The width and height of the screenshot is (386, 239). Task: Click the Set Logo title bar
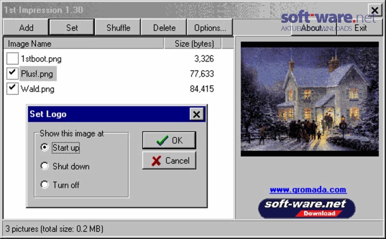tap(116, 114)
